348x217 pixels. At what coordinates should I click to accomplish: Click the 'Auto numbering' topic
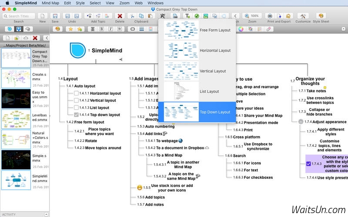(160, 126)
